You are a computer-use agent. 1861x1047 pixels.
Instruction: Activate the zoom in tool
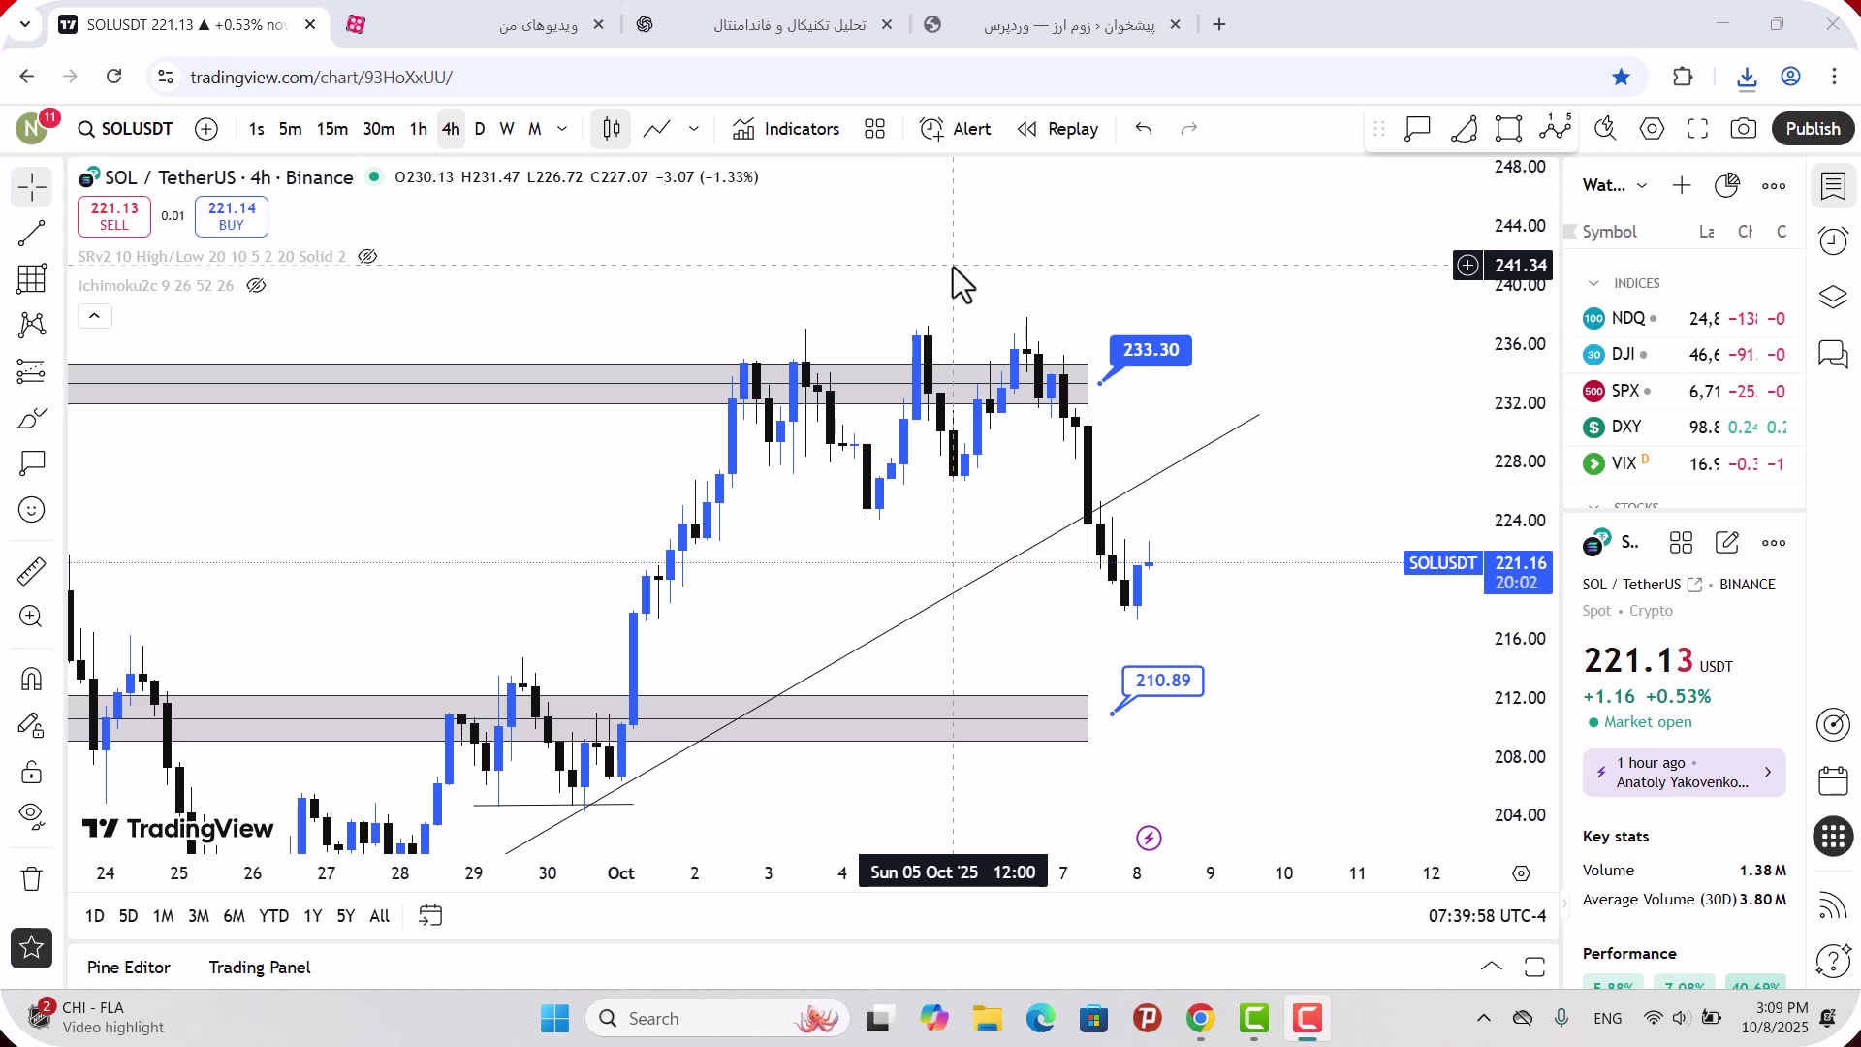click(x=32, y=617)
